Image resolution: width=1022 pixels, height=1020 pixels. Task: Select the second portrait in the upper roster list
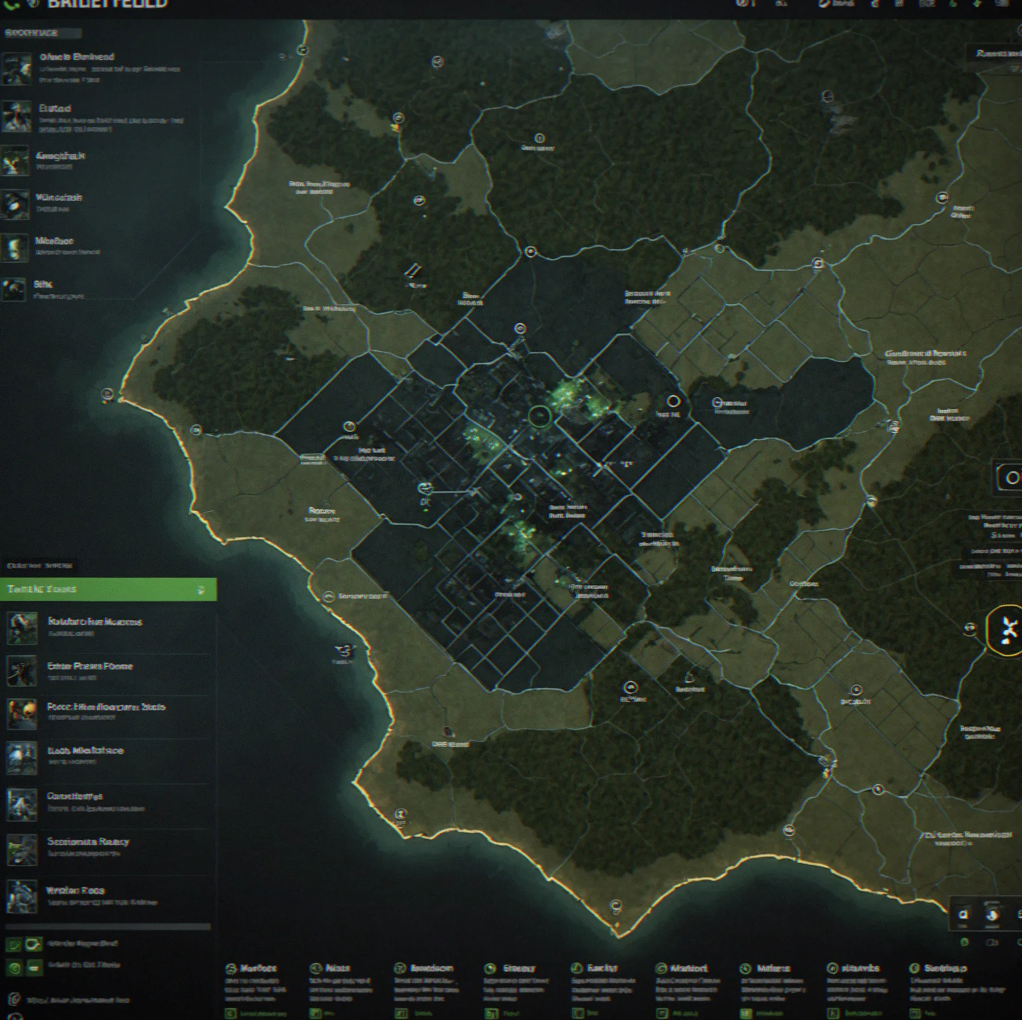coord(15,116)
